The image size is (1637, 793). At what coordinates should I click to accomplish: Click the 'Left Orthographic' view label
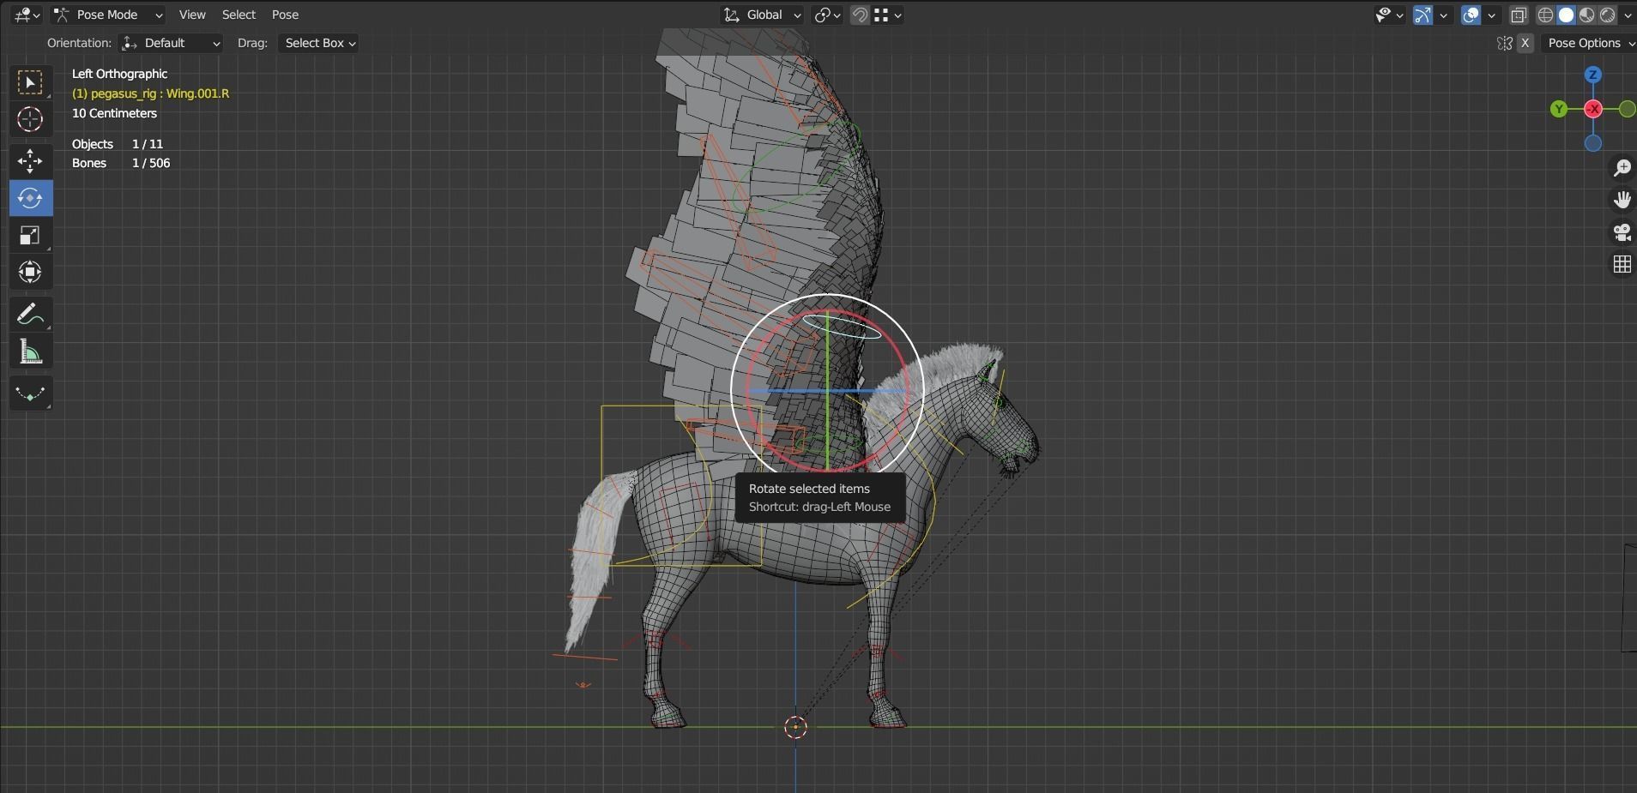tap(119, 74)
